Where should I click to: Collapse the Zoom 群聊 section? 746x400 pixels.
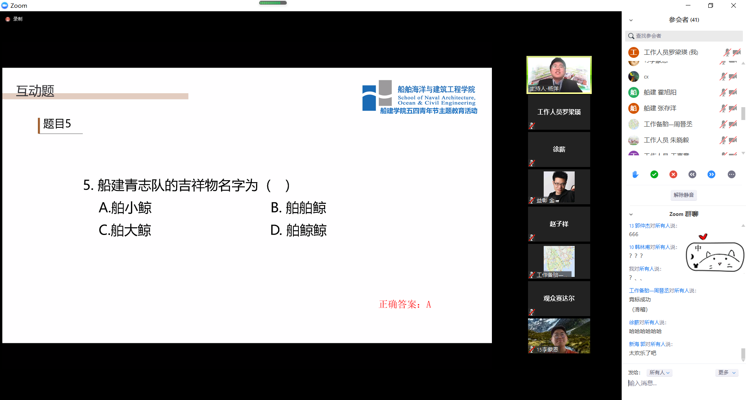(631, 214)
